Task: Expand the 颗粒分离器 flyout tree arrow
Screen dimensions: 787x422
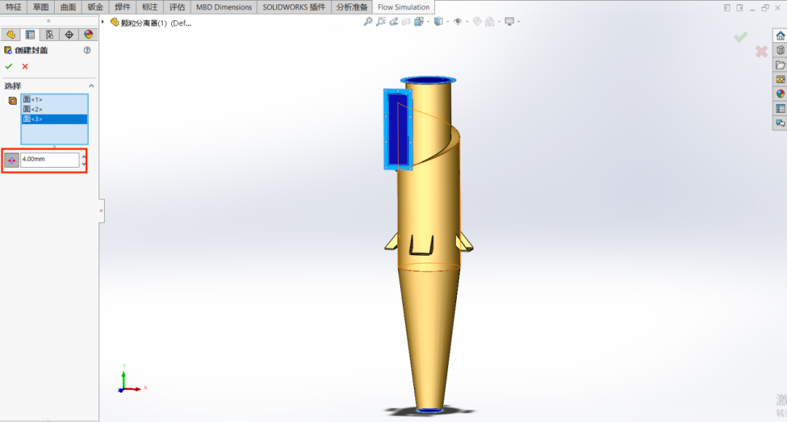Action: coord(103,22)
